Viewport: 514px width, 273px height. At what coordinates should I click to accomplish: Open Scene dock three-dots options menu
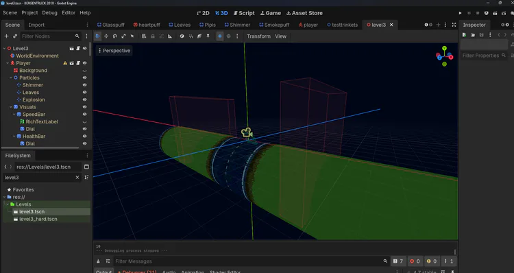click(x=86, y=36)
